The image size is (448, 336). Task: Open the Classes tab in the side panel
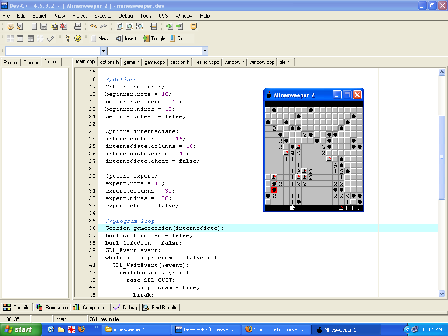[31, 62]
